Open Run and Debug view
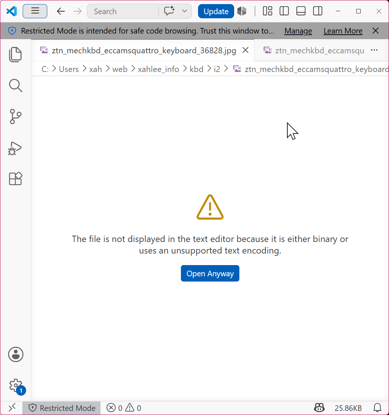The image size is (389, 415). click(x=15, y=148)
